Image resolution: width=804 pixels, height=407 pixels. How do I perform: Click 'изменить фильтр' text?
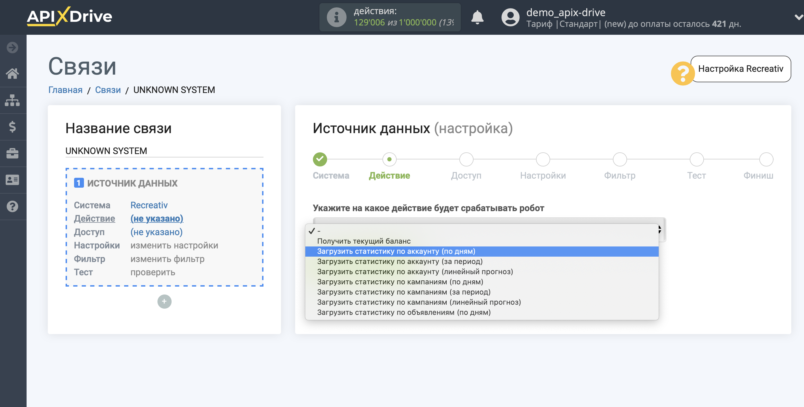[x=167, y=259]
